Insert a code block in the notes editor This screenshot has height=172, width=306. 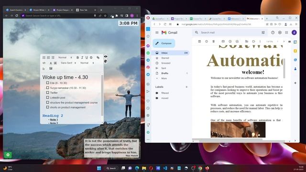click(44, 63)
